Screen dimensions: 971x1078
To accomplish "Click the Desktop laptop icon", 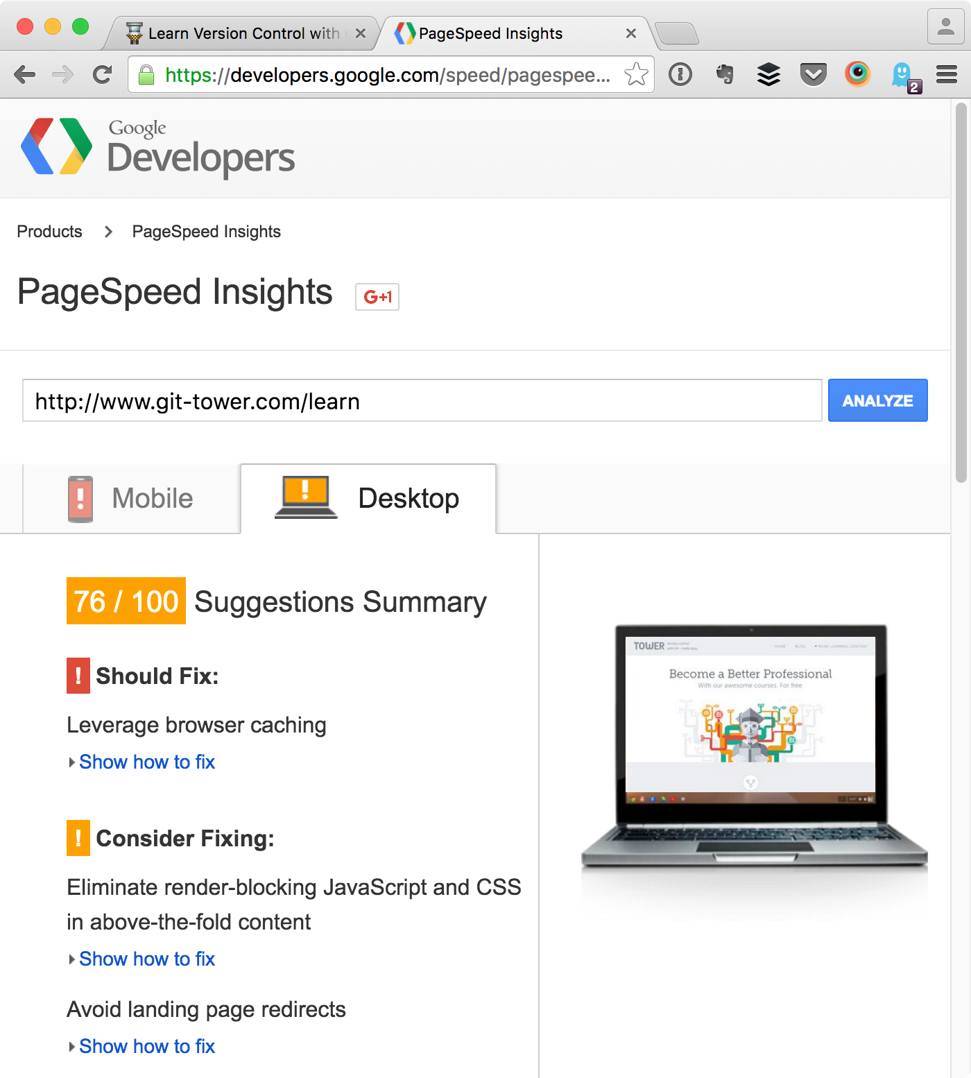I will pos(305,497).
